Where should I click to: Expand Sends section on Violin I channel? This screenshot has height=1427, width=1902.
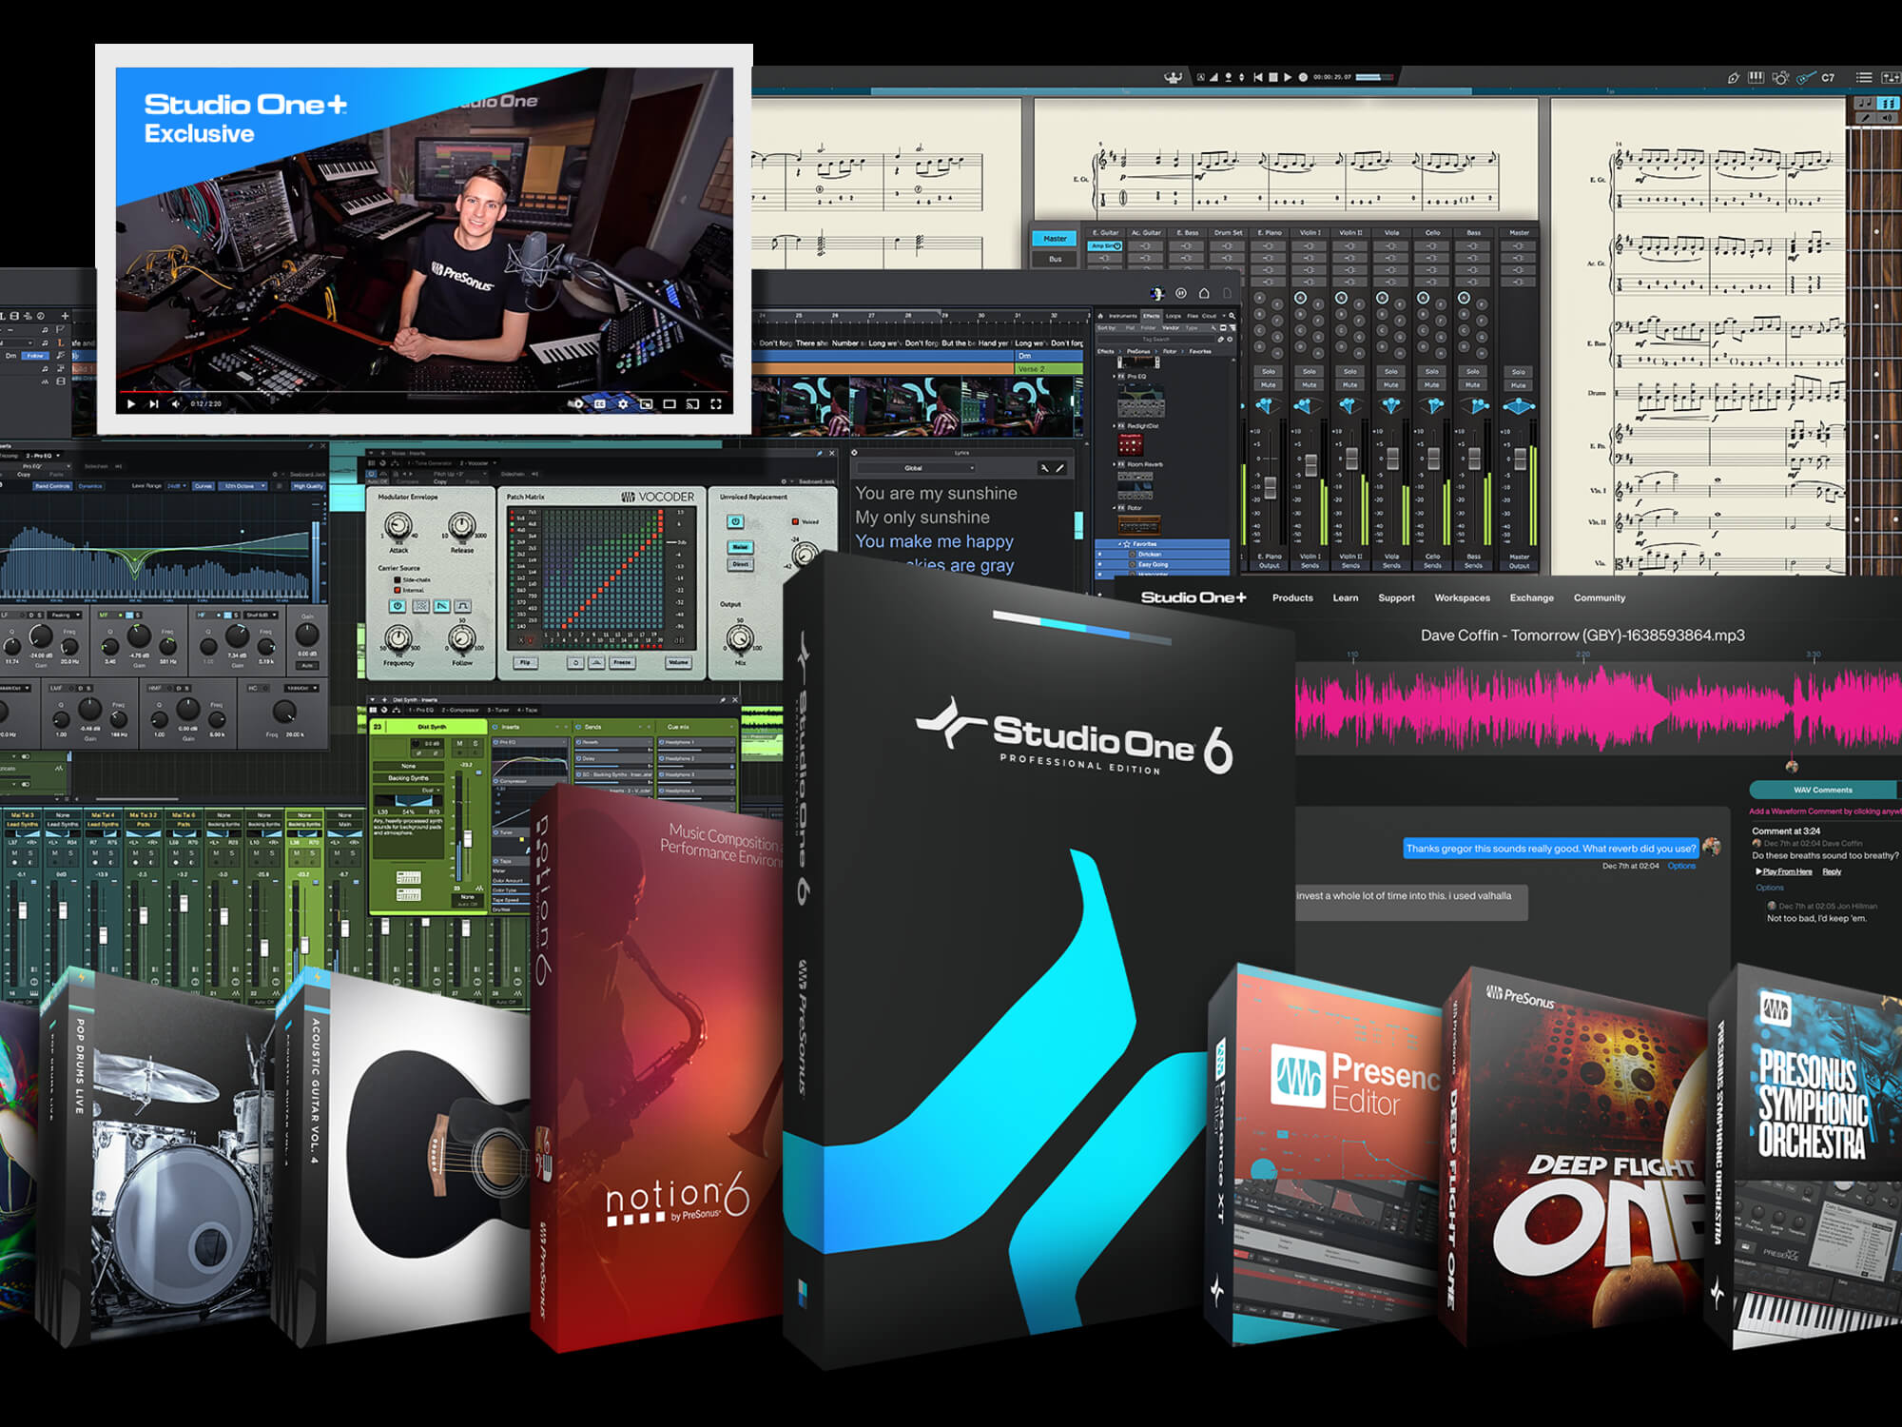pyautogui.click(x=1310, y=565)
